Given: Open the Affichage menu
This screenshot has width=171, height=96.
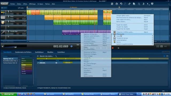Looking at the screenshot, I should 32,4.
